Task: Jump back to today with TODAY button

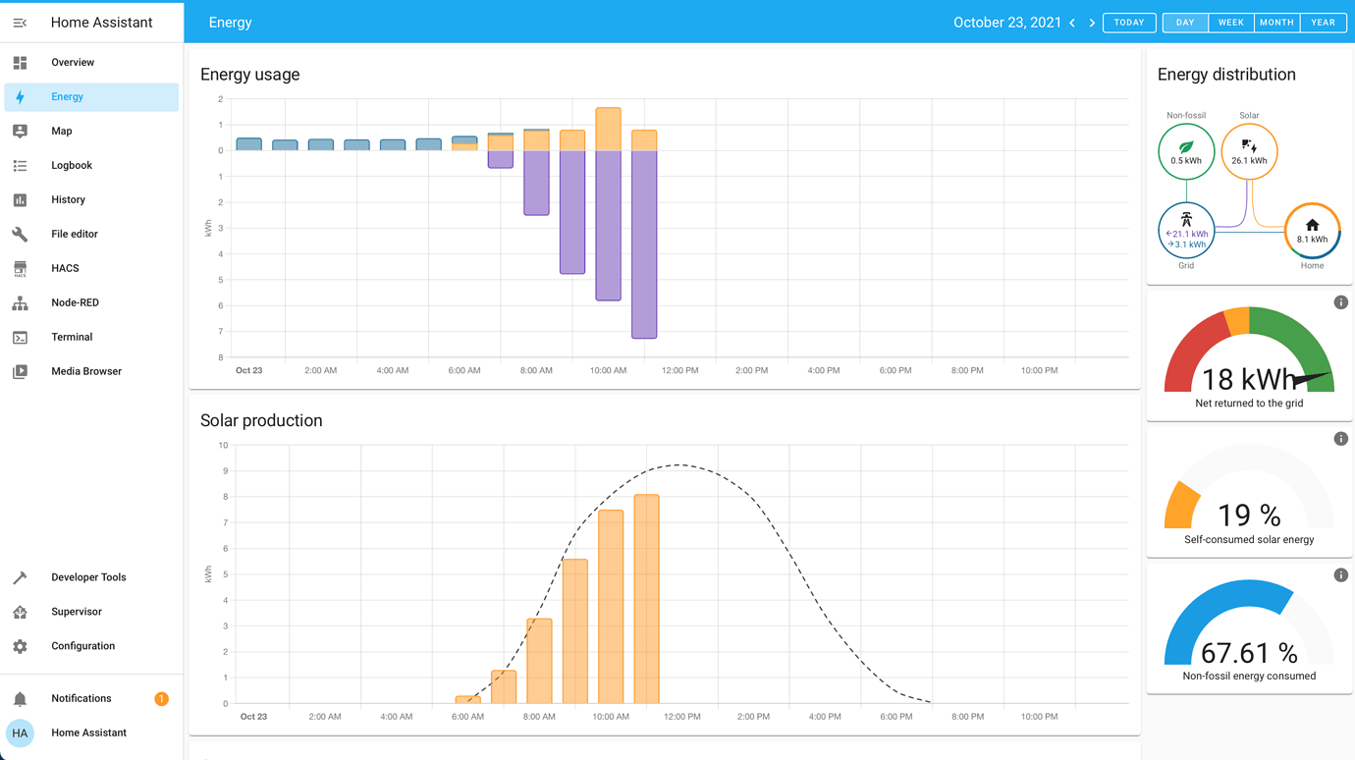Action: [1129, 22]
